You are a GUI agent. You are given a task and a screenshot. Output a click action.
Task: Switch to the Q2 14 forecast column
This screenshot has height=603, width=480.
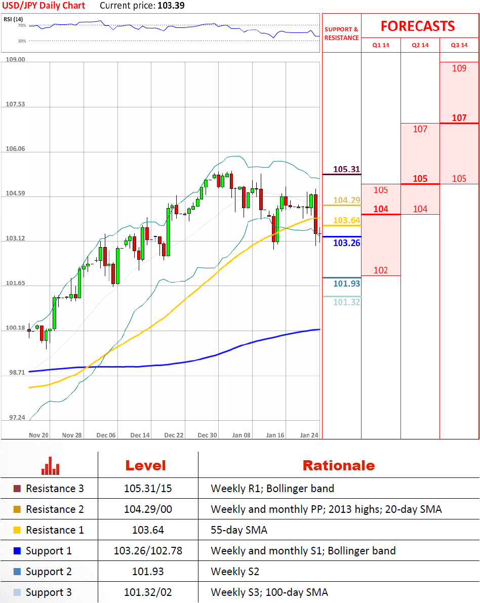[x=420, y=45]
